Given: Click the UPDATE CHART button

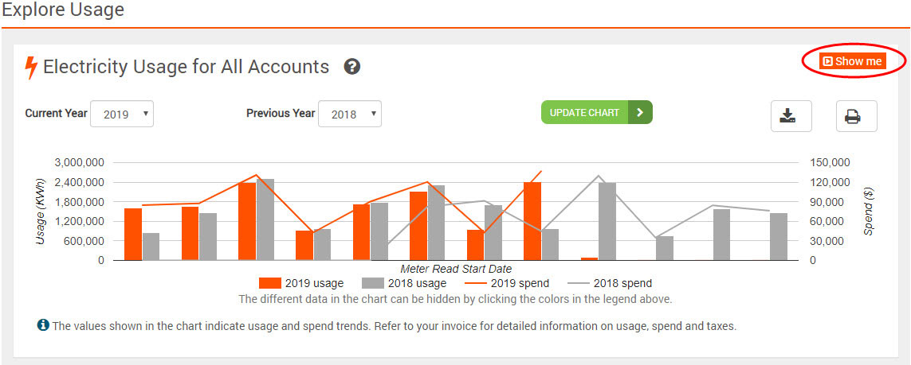Looking at the screenshot, I should (x=597, y=112).
